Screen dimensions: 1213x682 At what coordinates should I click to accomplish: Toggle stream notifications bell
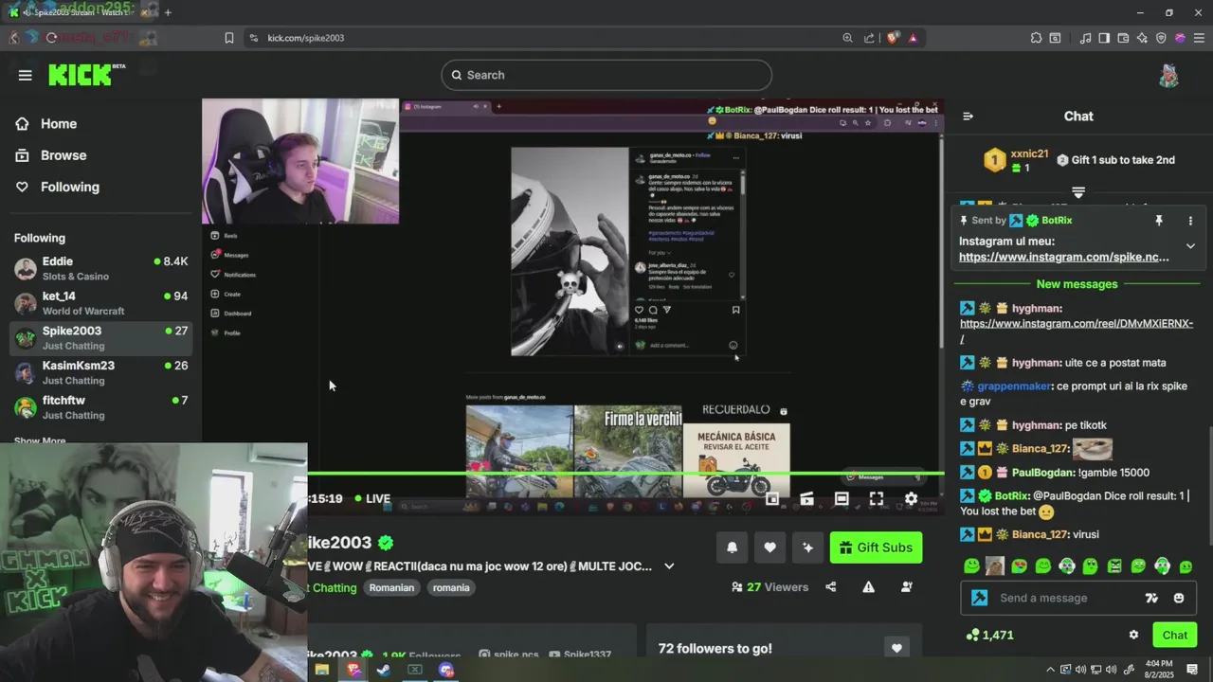point(732,547)
